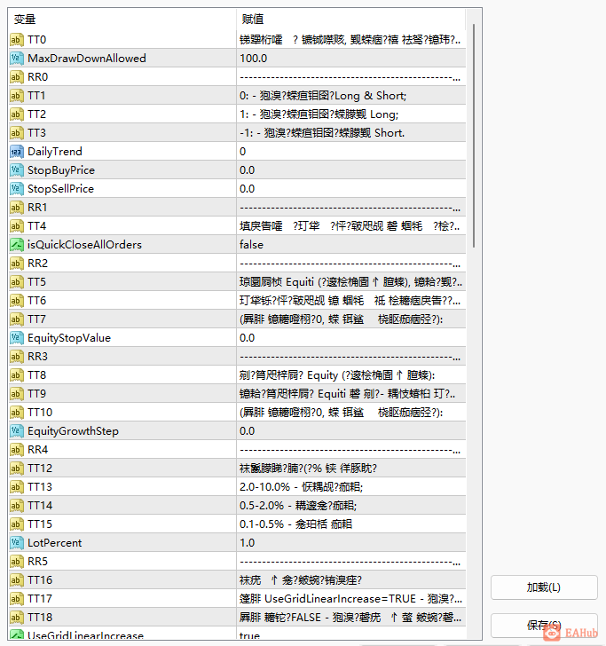Click the string icon beside TT3
The width and height of the screenshot is (606, 646).
click(x=17, y=133)
